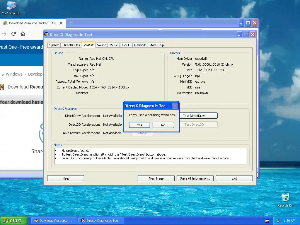The width and height of the screenshot is (300, 225).
Task: Click the 'qxldd.dll' main driver value
Action: point(201,59)
